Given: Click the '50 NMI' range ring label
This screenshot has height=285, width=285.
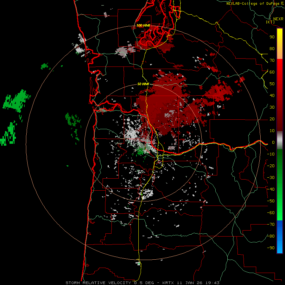Looking at the screenshot, I should [x=143, y=84].
